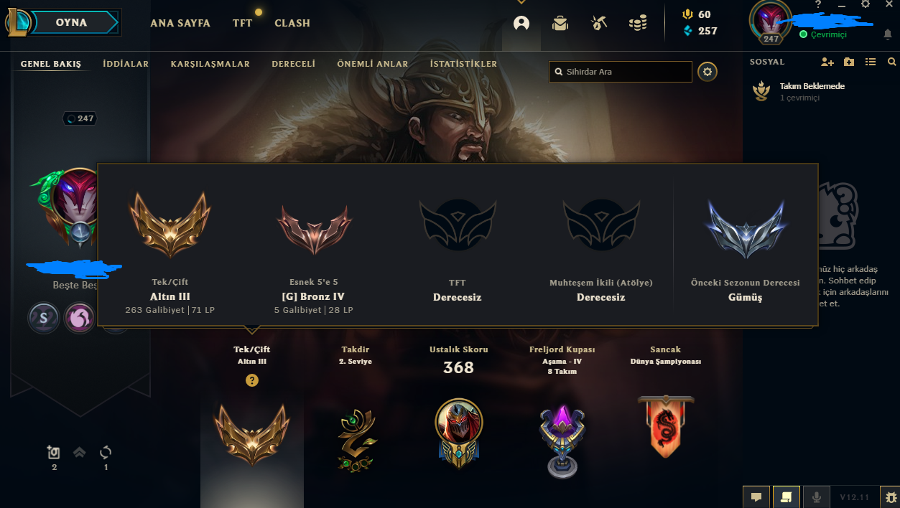Switch to the Karşılaşmalar tab
The height and width of the screenshot is (508, 900).
tap(210, 64)
